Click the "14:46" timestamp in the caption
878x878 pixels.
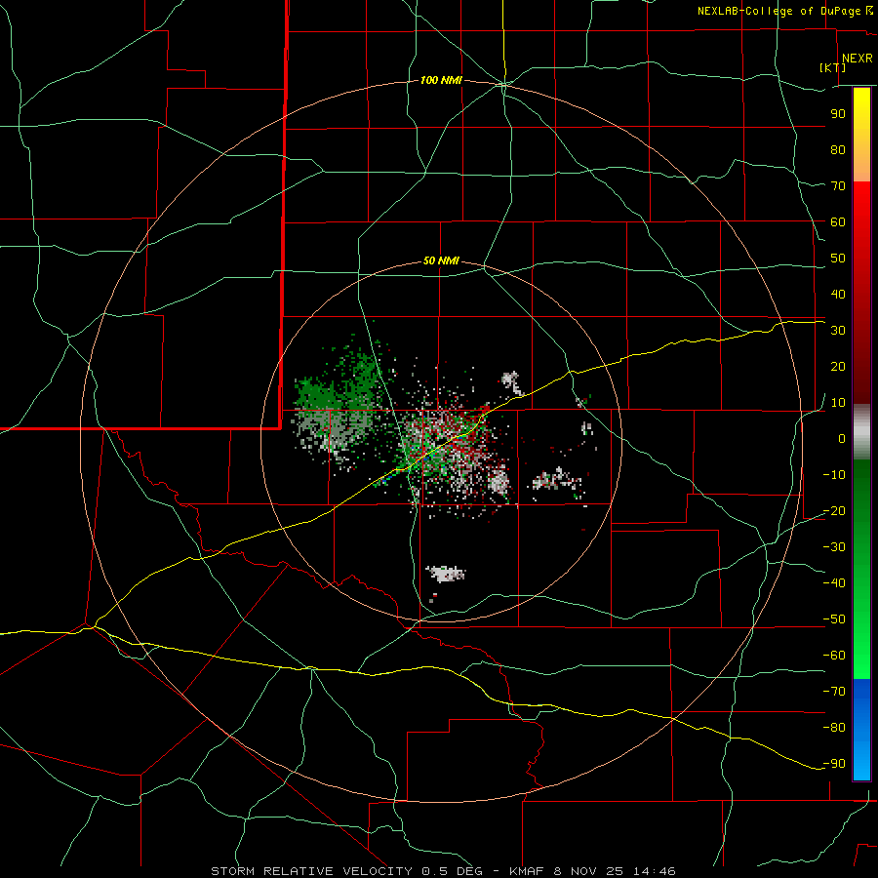pyautogui.click(x=654, y=871)
